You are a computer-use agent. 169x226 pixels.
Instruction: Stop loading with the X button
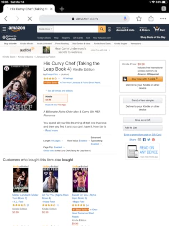pyautogui.click(x=30, y=18)
